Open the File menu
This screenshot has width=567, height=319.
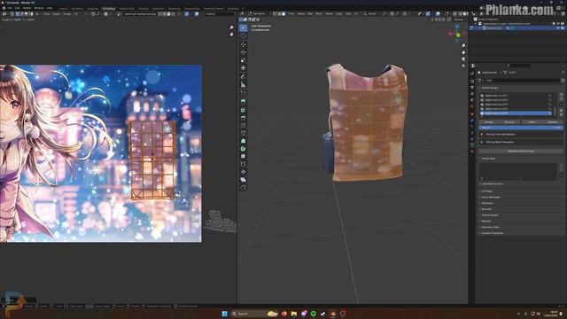tap(10, 8)
